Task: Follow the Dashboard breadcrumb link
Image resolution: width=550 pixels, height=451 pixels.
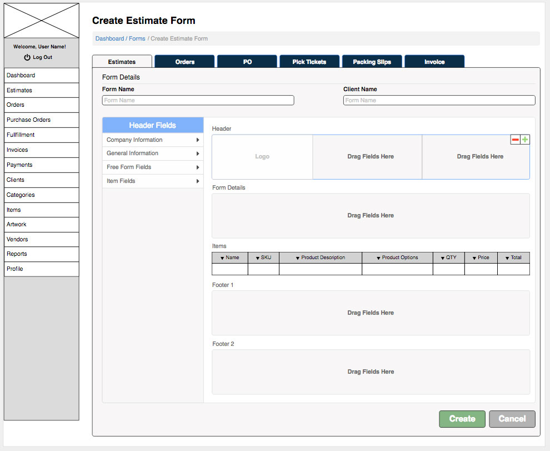Action: (109, 39)
